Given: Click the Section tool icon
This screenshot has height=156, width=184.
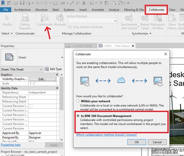Looking at the screenshot, I should click(100, 3).
